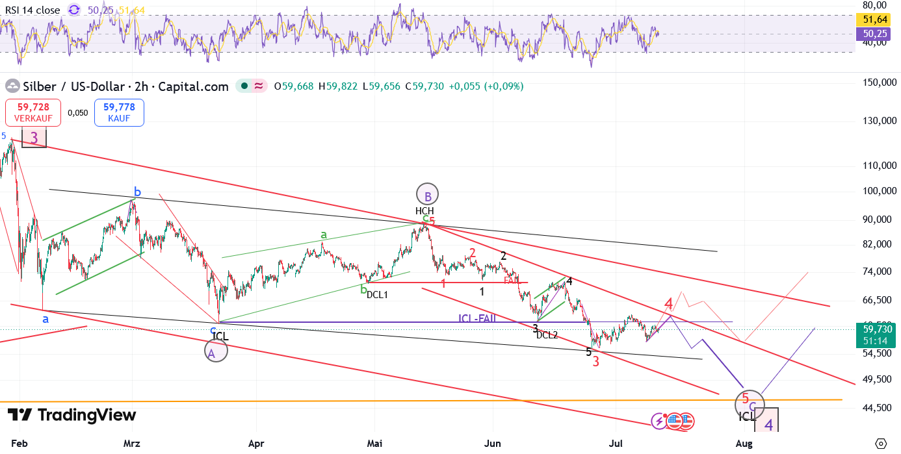
Task: Select the circled B wave label
Action: [x=428, y=194]
